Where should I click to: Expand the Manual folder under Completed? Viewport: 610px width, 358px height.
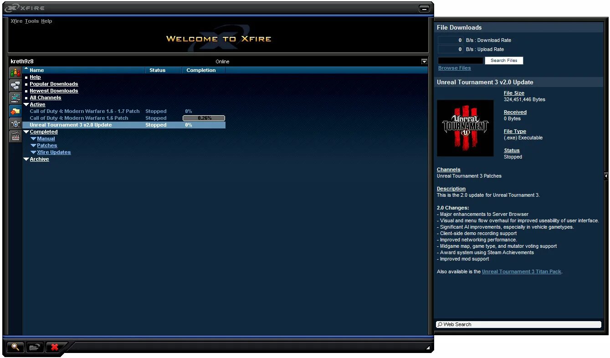(x=33, y=139)
